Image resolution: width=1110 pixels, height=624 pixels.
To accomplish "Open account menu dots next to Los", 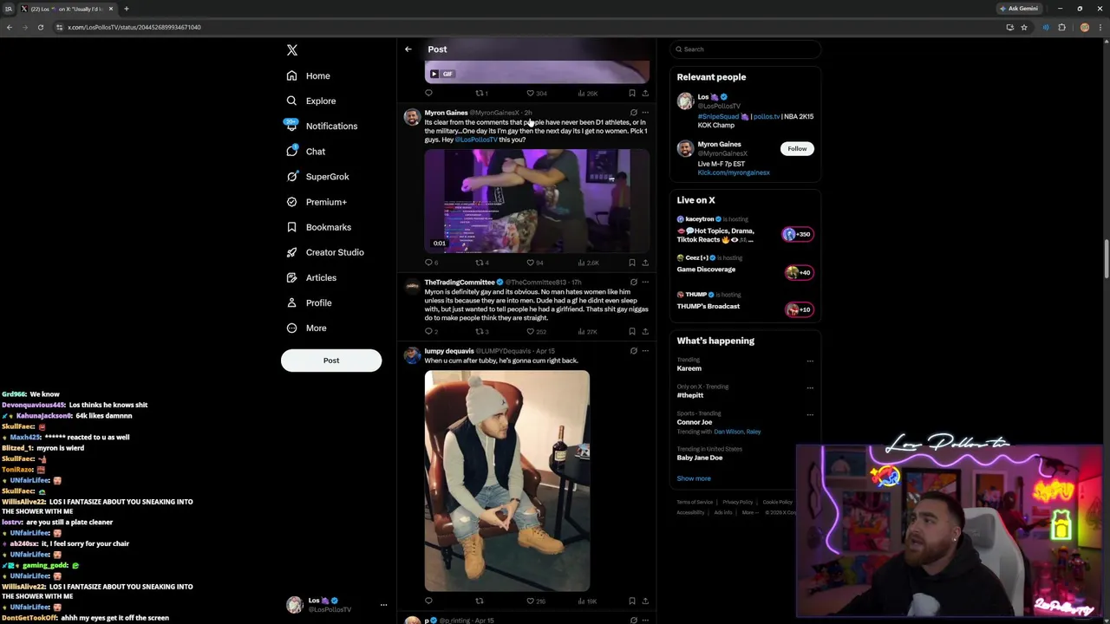I will point(383,605).
